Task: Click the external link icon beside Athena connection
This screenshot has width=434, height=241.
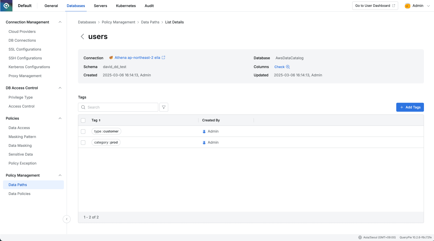Action: (x=164, y=58)
